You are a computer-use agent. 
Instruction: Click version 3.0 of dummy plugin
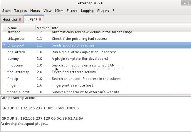coord(39,59)
